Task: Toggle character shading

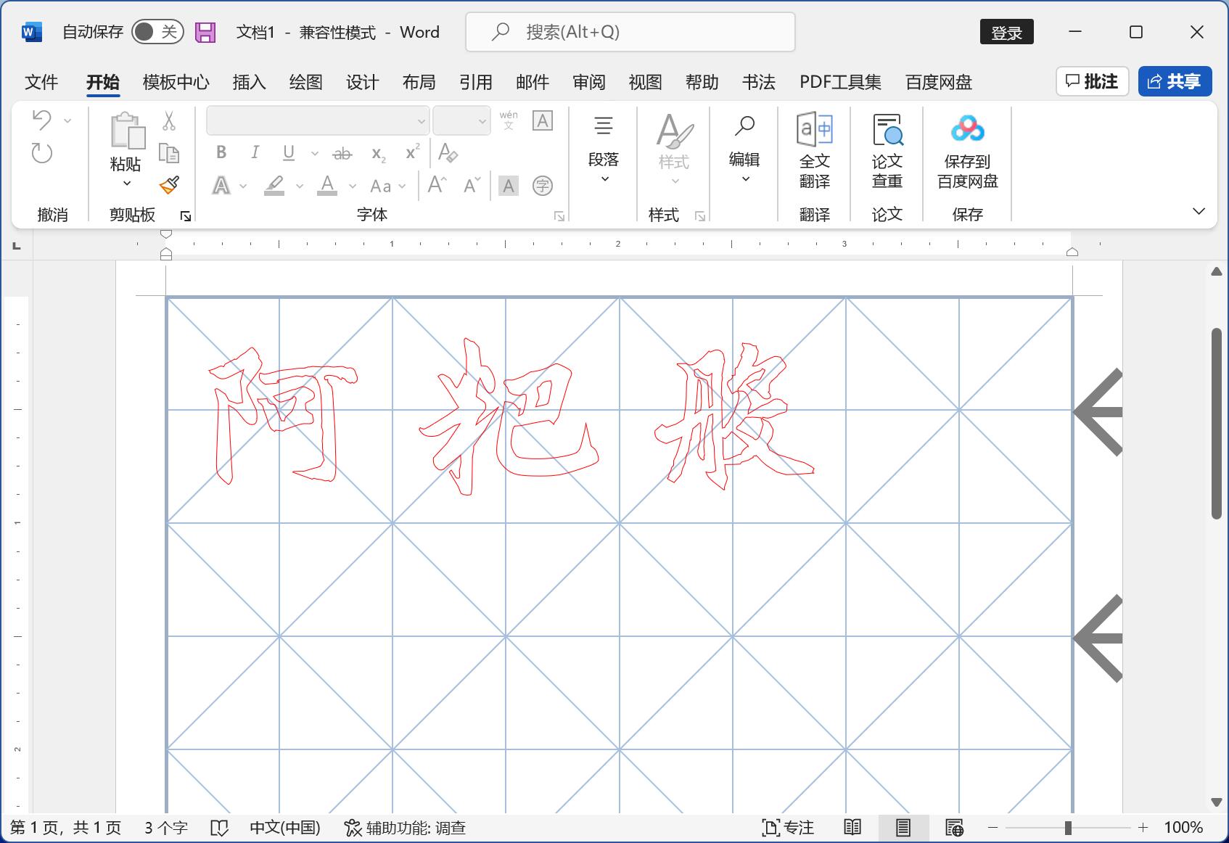Action: [509, 186]
